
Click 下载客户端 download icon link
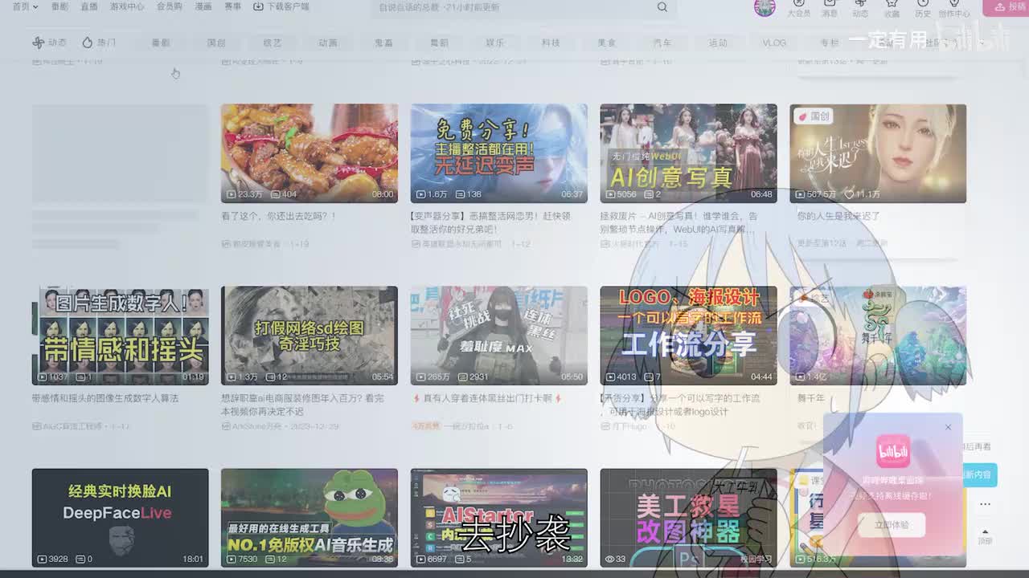coord(281,6)
